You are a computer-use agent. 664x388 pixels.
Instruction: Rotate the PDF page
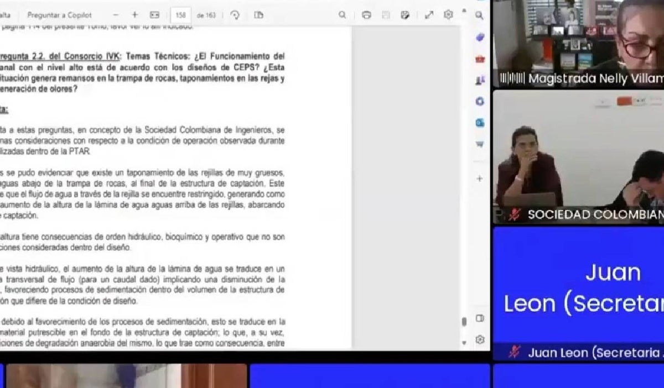pos(235,15)
